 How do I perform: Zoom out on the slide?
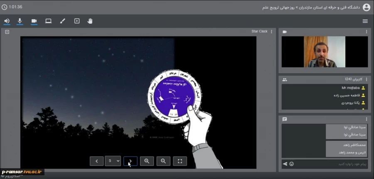point(163,161)
